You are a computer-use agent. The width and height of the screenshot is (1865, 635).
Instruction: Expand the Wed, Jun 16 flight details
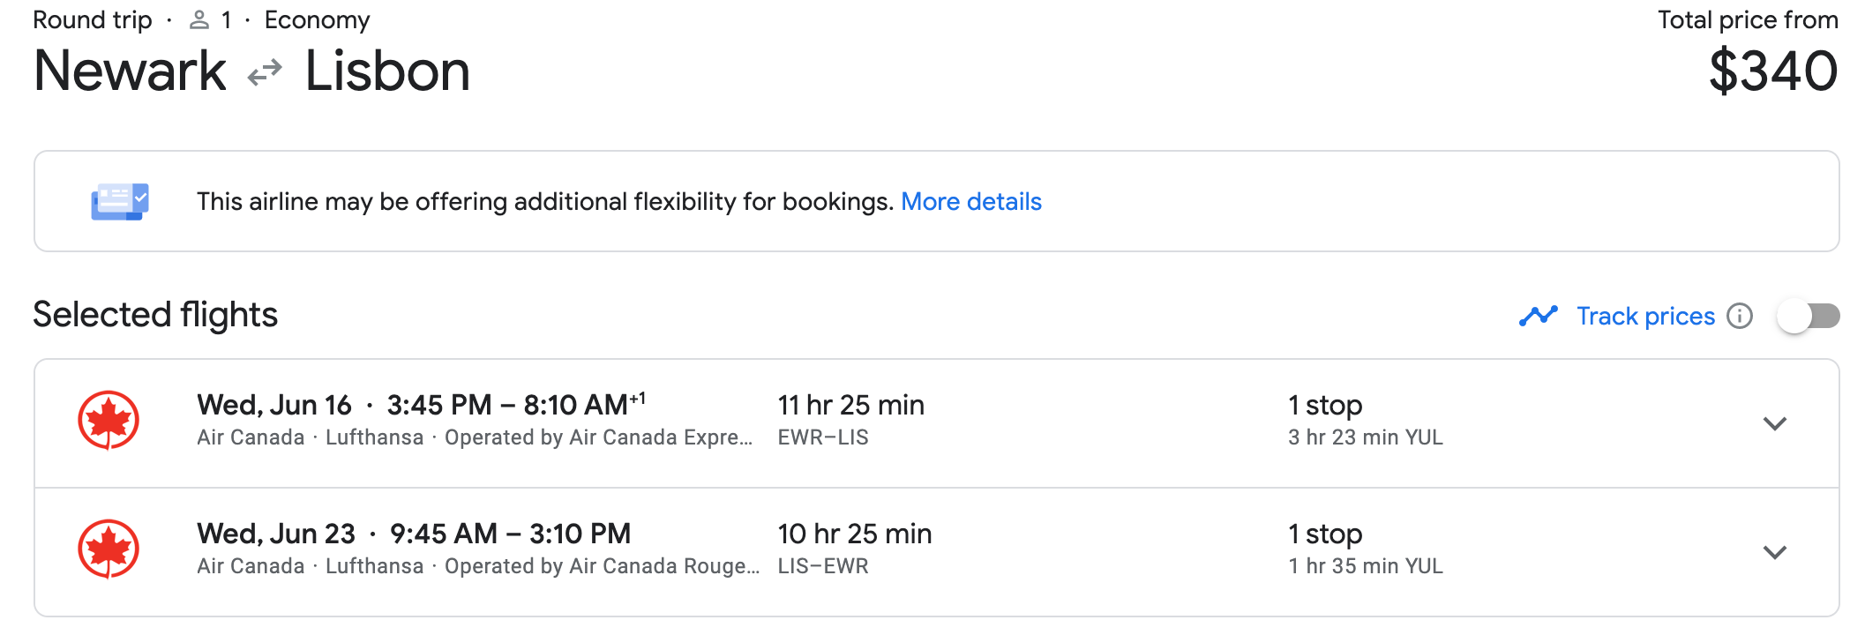1775,423
